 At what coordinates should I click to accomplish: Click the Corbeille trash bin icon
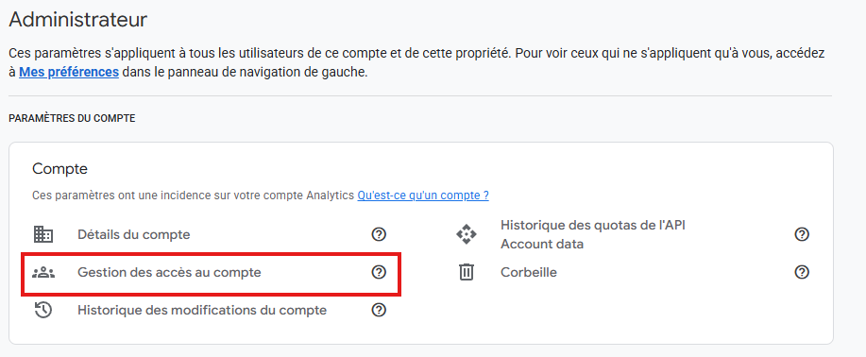[467, 272]
